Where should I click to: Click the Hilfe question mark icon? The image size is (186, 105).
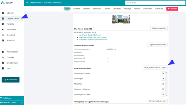pos(3,68)
